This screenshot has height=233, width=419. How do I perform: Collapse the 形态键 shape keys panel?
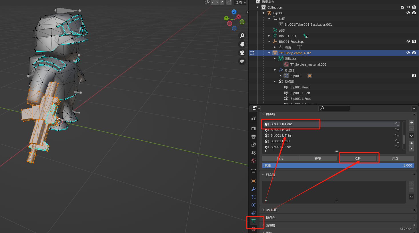point(263,175)
